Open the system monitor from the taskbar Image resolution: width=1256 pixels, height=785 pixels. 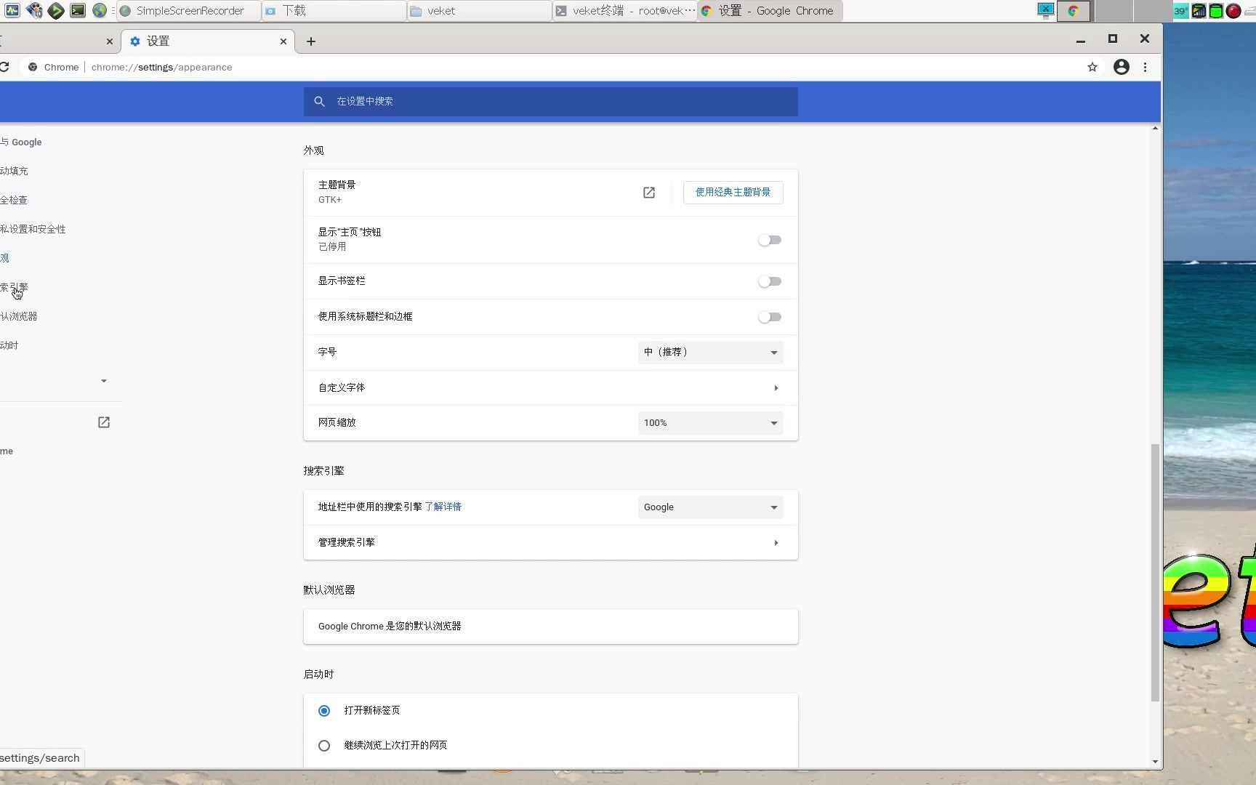[12, 10]
